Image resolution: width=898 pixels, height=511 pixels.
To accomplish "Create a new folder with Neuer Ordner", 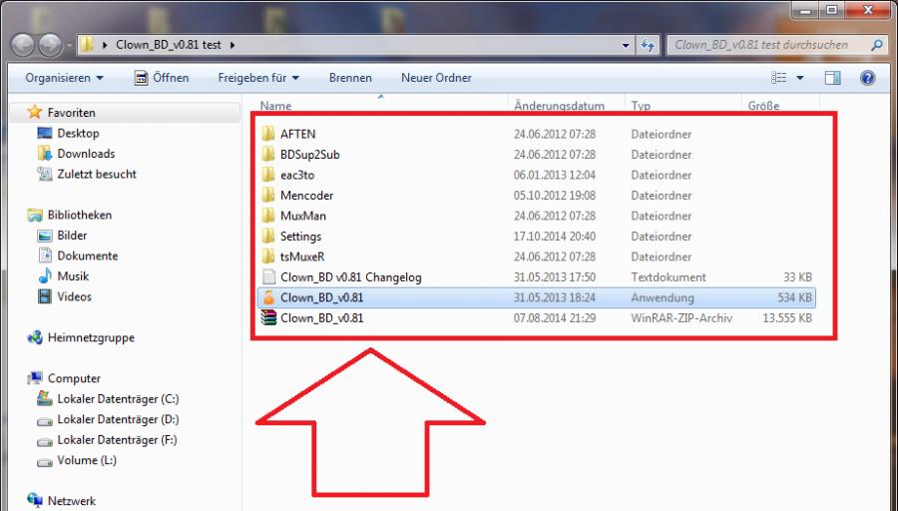I will point(436,78).
